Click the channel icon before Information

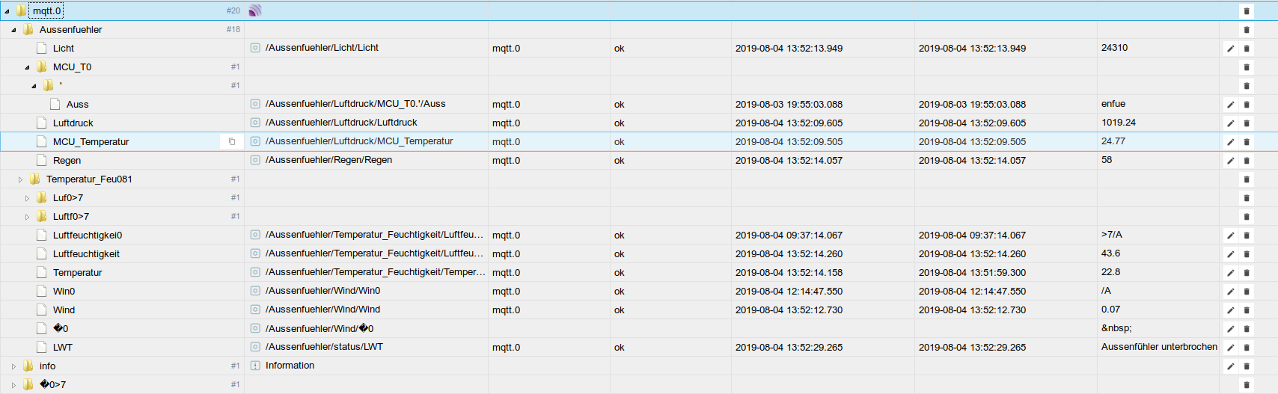[x=255, y=366]
